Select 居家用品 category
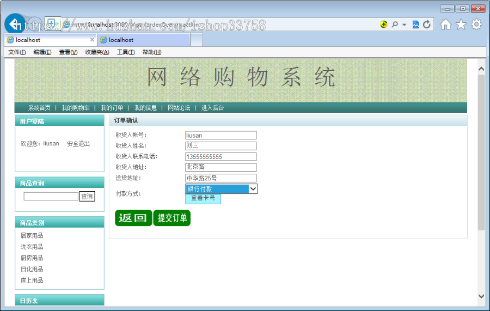Screen dimensions: 490x311 click(x=32, y=236)
